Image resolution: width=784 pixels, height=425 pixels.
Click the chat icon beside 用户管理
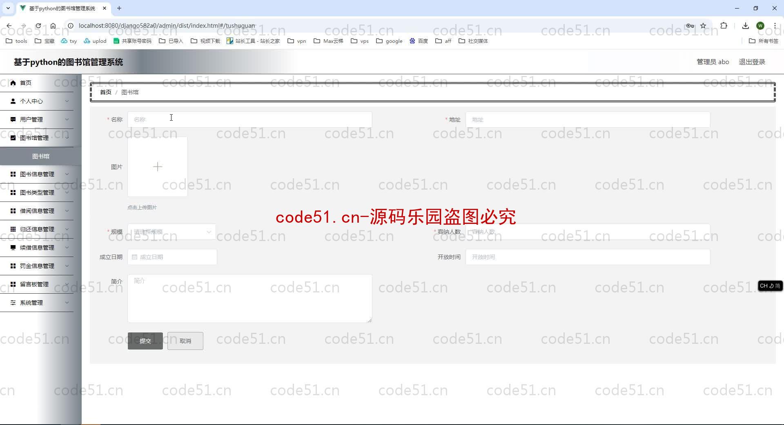pos(13,120)
